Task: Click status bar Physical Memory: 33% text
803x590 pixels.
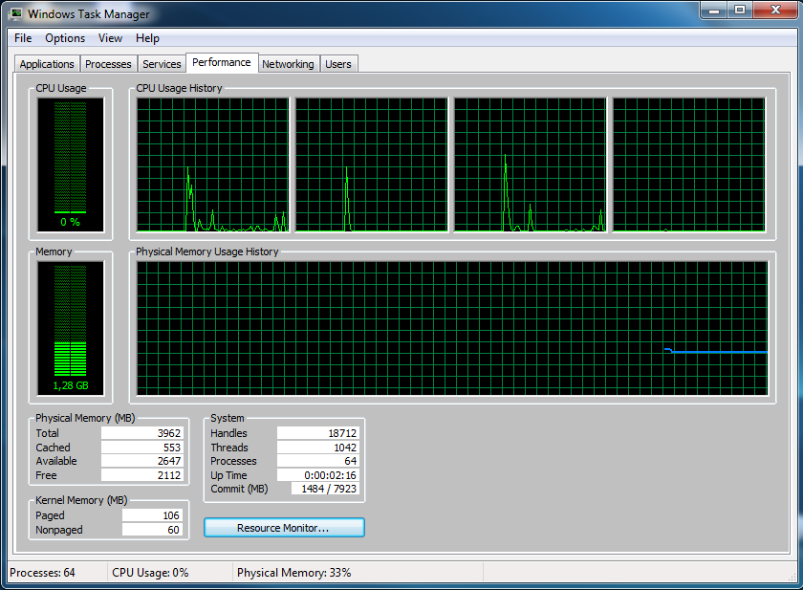Action: 294,573
